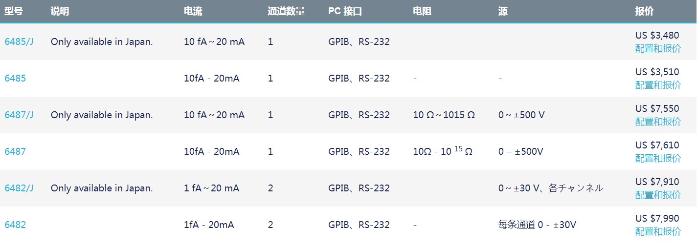Viewport: 697px width, 248px height.
Task: Click 配置和报价 under the US $7,610 price
Action: pyautogui.click(x=658, y=158)
